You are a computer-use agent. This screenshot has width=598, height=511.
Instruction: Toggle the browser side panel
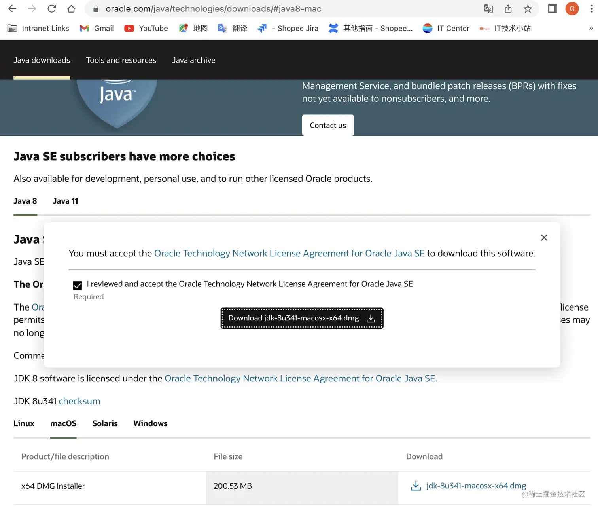pos(553,9)
